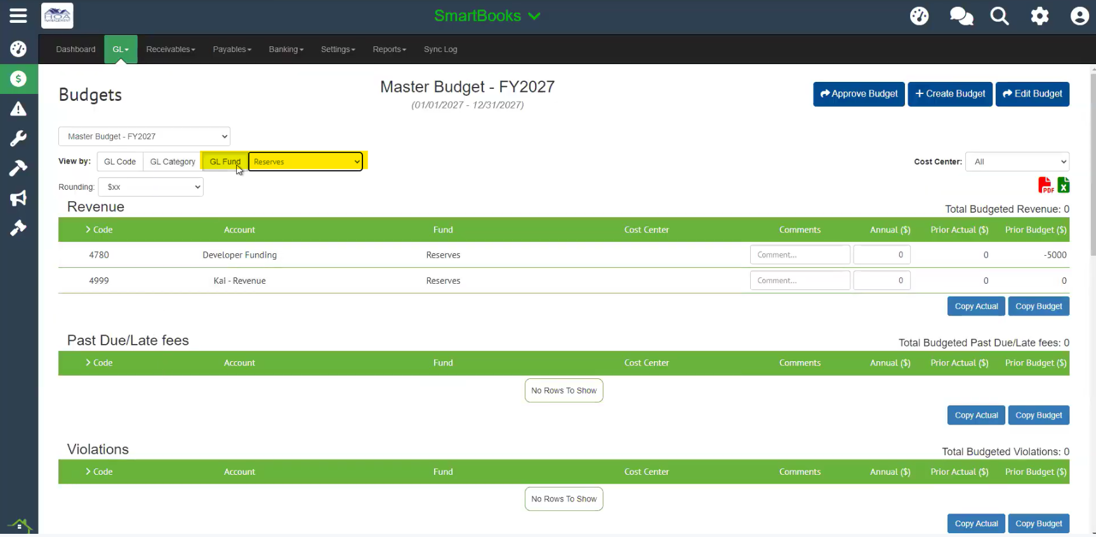This screenshot has height=537, width=1096.
Task: Open the Cost Center dropdown
Action: coord(1017,162)
